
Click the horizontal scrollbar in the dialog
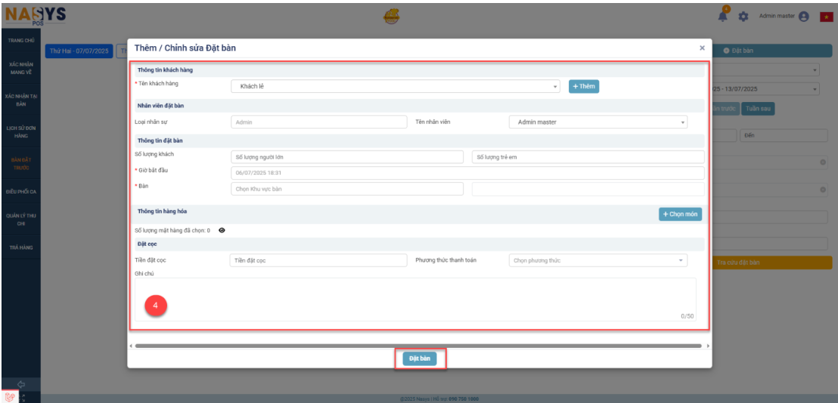pos(418,346)
